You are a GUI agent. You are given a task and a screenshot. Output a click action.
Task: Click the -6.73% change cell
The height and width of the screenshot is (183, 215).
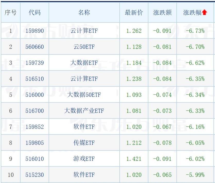(195, 31)
